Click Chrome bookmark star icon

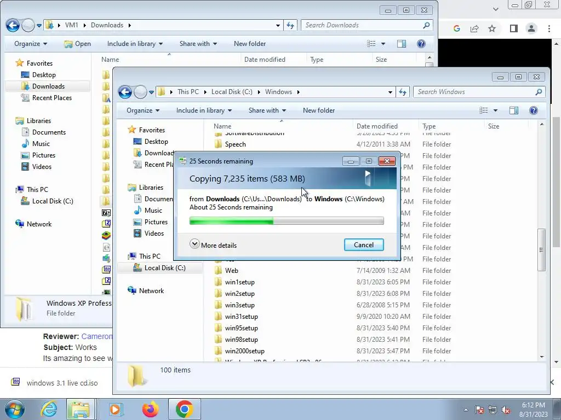coord(492,28)
